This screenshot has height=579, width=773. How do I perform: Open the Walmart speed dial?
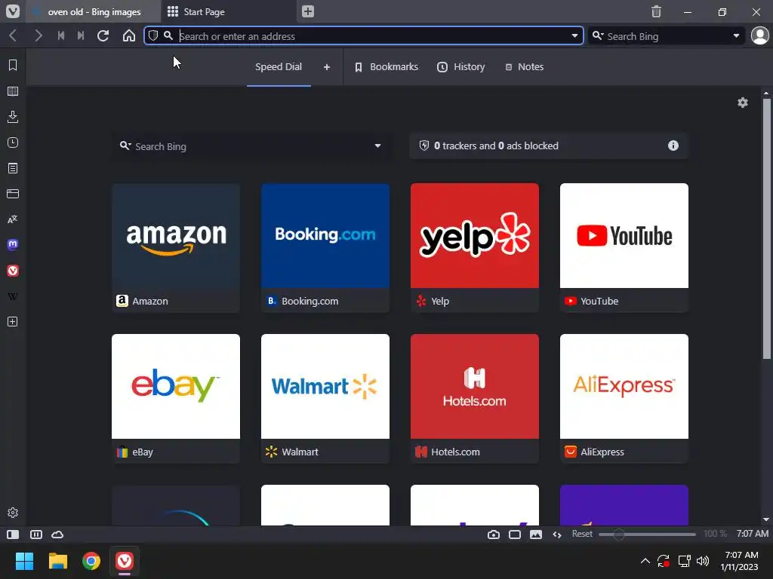pyautogui.click(x=325, y=398)
